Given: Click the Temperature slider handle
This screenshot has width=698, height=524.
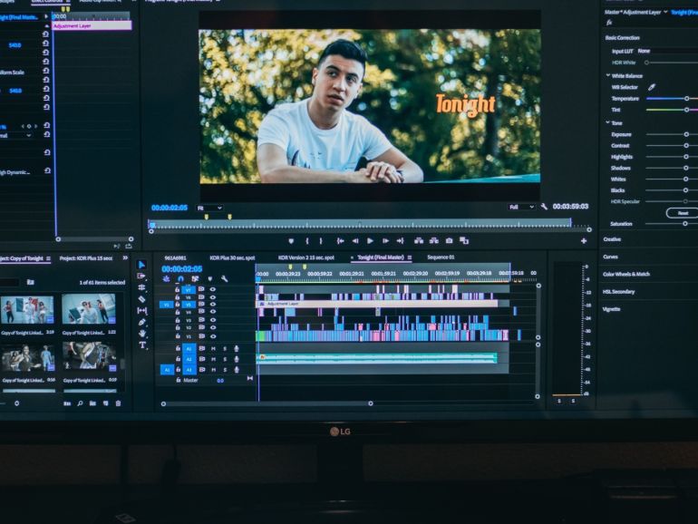Looking at the screenshot, I should pyautogui.click(x=685, y=98).
